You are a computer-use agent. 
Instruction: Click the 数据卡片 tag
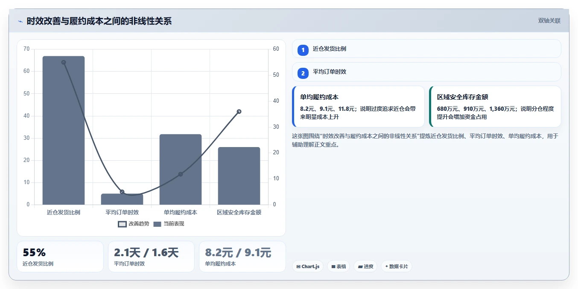[x=397, y=266]
